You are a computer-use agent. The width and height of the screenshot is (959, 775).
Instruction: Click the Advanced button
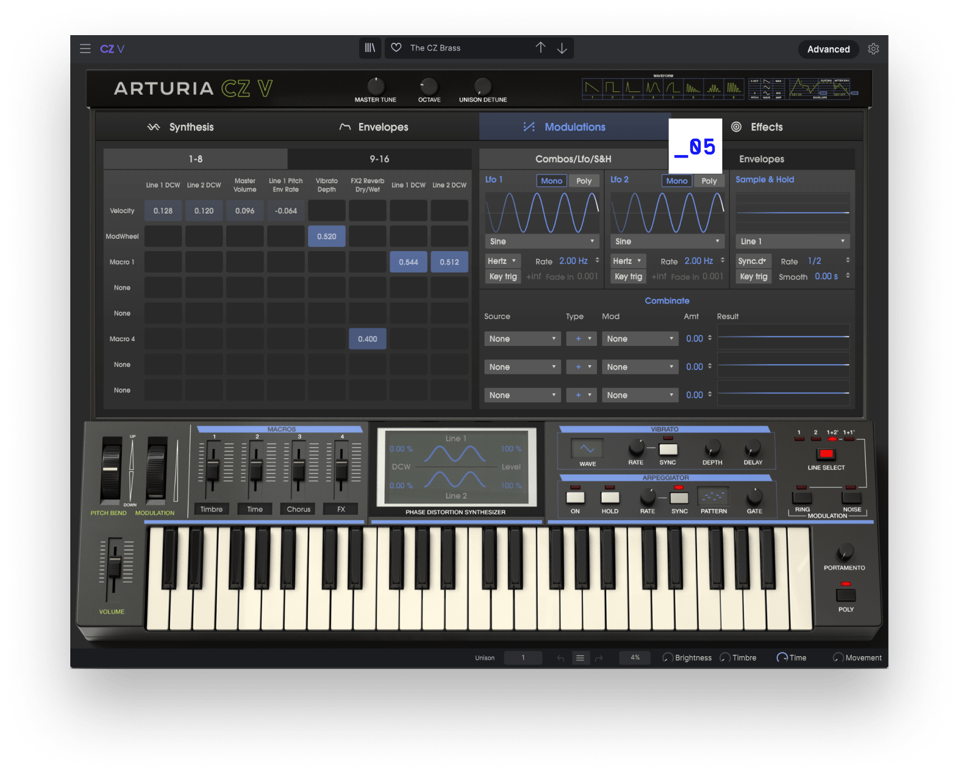(828, 49)
